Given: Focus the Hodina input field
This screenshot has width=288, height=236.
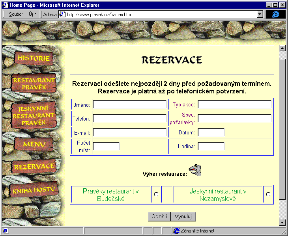Looking at the screenshot, I should pos(211,146).
